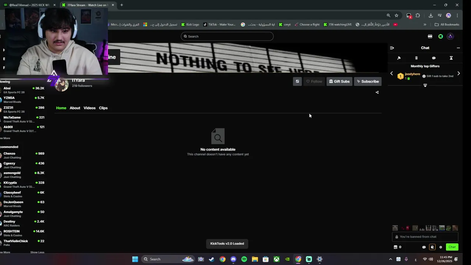Image resolution: width=471 pixels, height=265 pixels.
Task: Open Discord from the taskbar
Action: coord(233,259)
